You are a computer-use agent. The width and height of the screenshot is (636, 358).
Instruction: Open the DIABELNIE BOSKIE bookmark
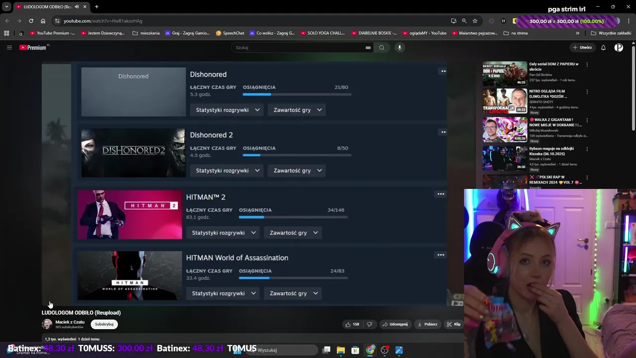374,33
